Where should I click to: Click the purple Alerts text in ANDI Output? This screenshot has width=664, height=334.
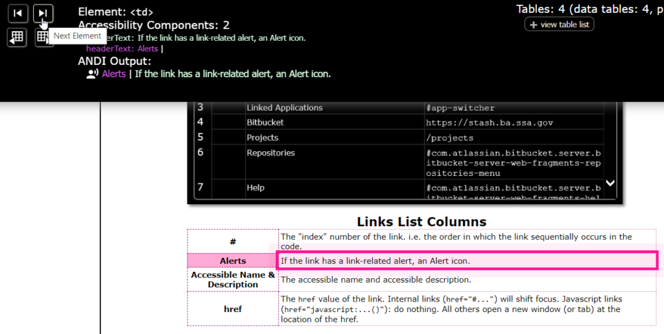[x=114, y=74]
